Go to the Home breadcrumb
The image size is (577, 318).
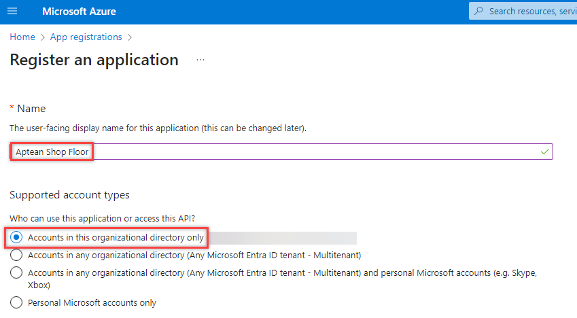tap(22, 37)
